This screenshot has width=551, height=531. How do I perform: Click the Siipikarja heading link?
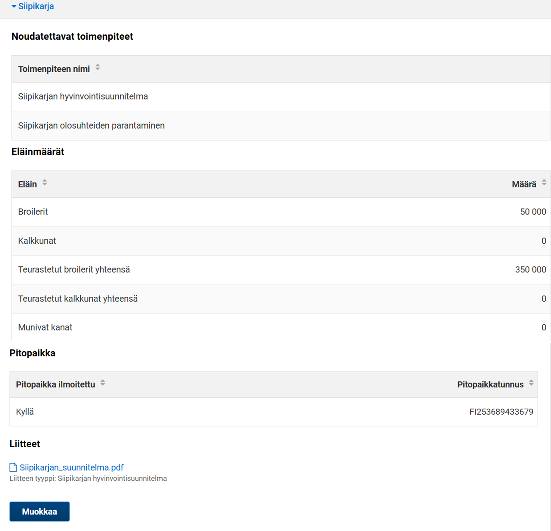[36, 6]
